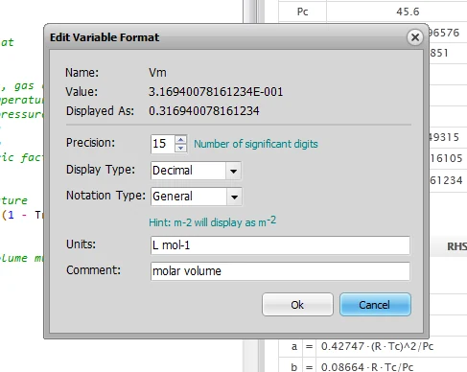This screenshot has width=467, height=372.
Task: Click the equation 0.42747·(R·Tc)^2/Pc
Action: tap(377, 346)
